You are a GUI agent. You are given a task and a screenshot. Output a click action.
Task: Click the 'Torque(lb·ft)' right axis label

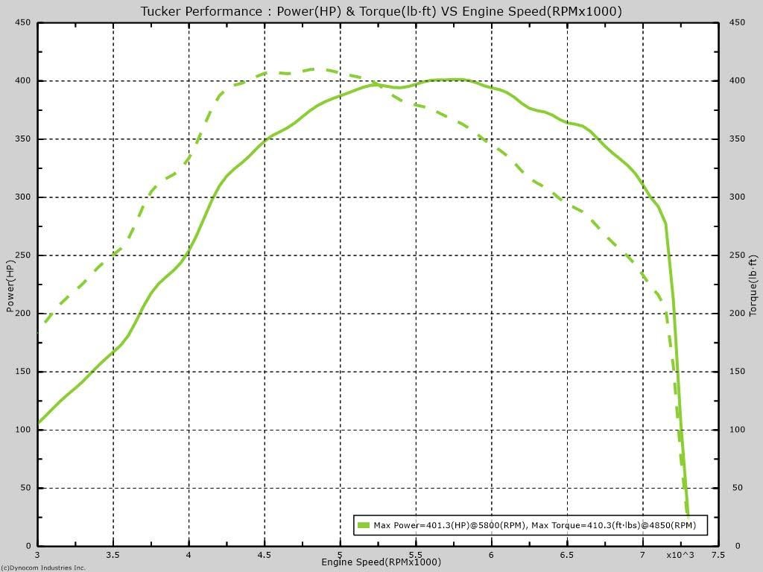pos(753,286)
